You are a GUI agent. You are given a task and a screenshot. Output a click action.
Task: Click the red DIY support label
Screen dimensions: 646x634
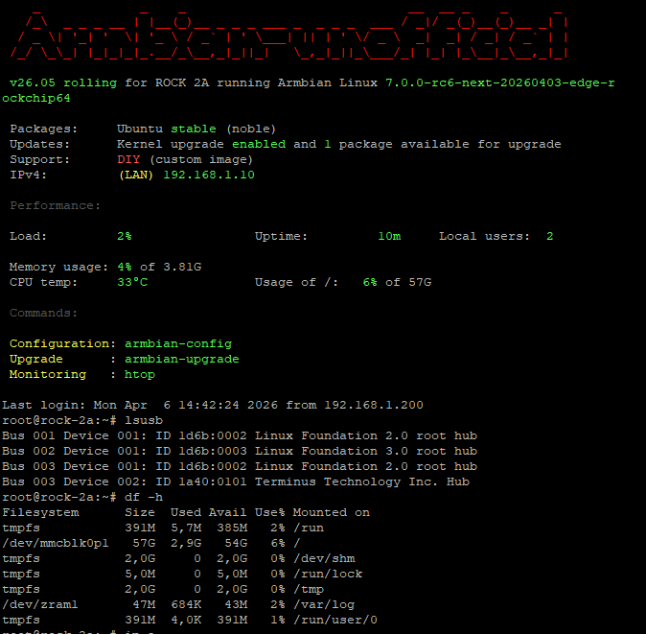coord(128,159)
